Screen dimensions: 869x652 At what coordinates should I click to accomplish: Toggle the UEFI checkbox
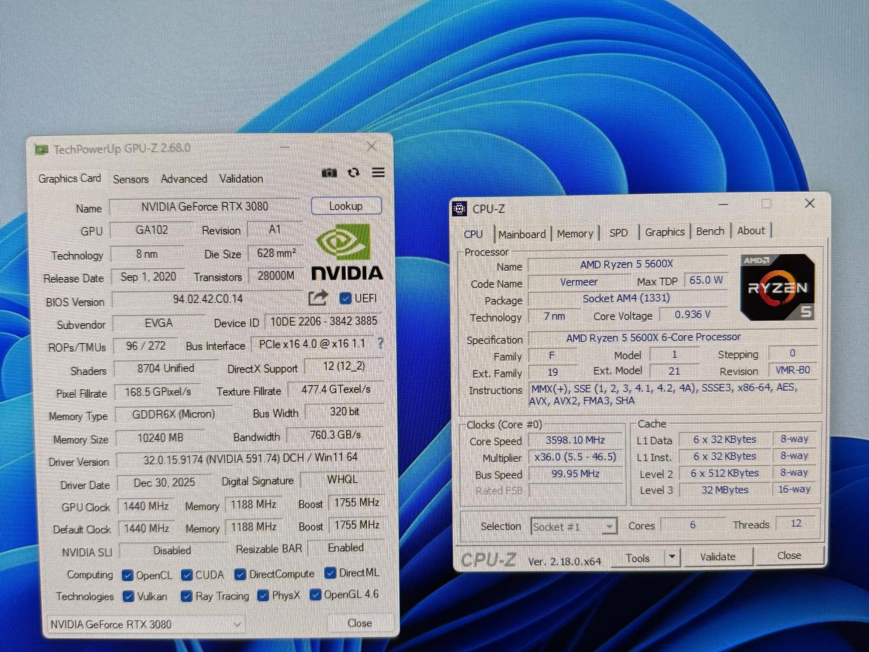(x=345, y=298)
